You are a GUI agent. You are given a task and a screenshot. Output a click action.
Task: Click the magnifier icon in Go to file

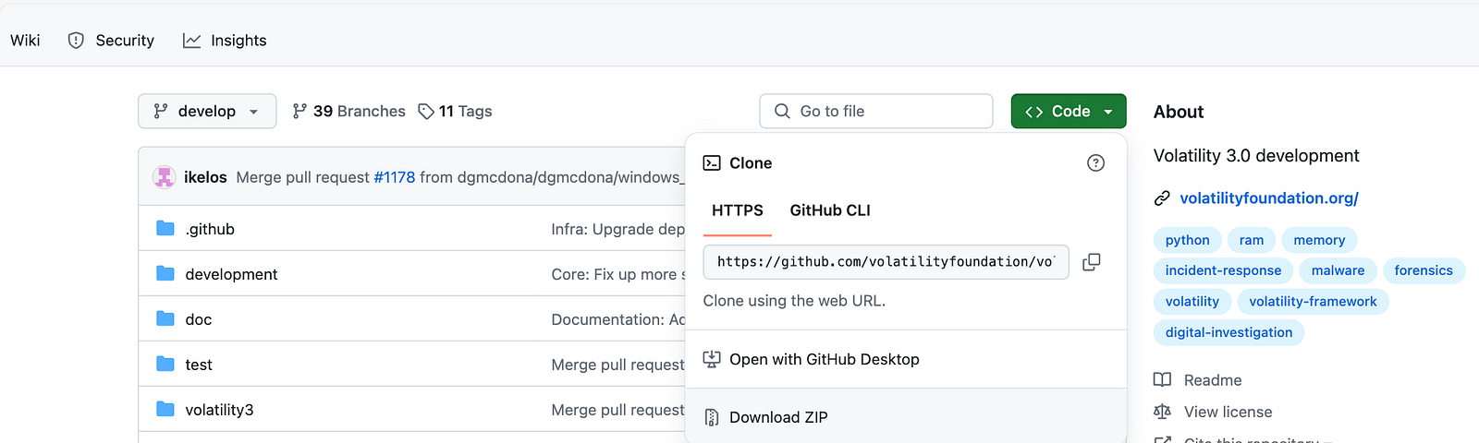click(x=782, y=111)
